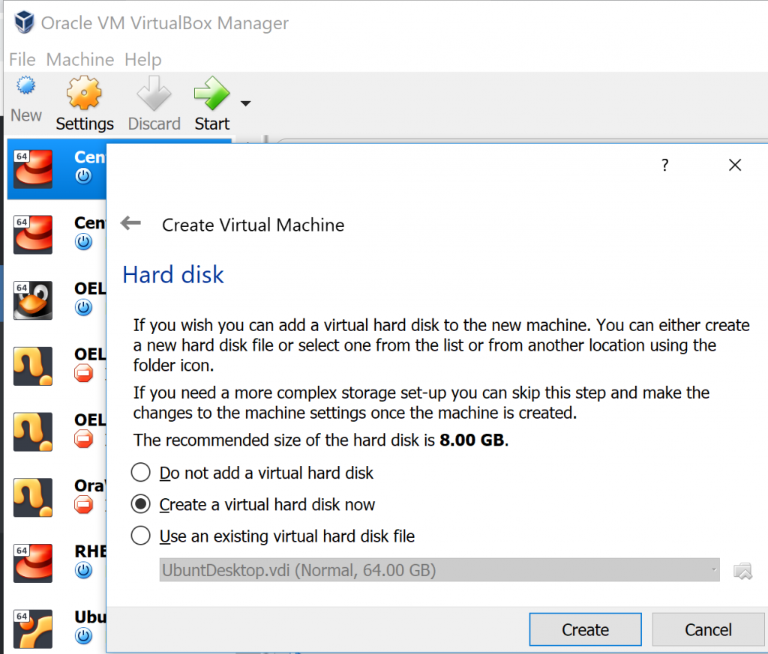Open the Help menu
The image size is (768, 654).
(142, 59)
